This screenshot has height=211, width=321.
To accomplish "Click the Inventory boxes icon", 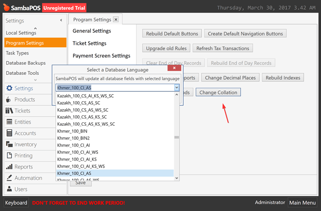I will 9,144.
